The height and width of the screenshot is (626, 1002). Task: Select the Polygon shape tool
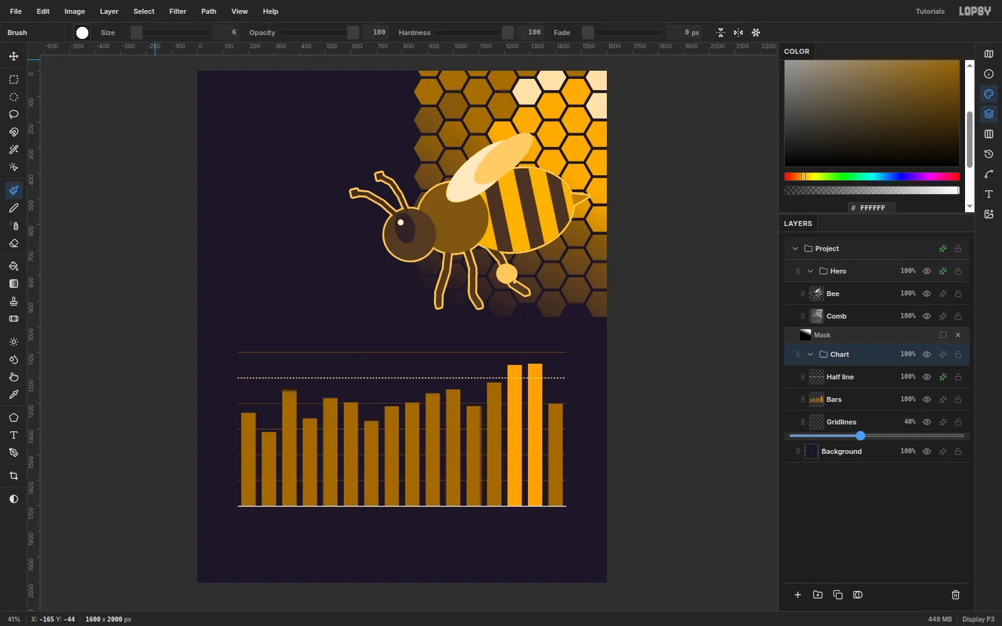coord(14,418)
